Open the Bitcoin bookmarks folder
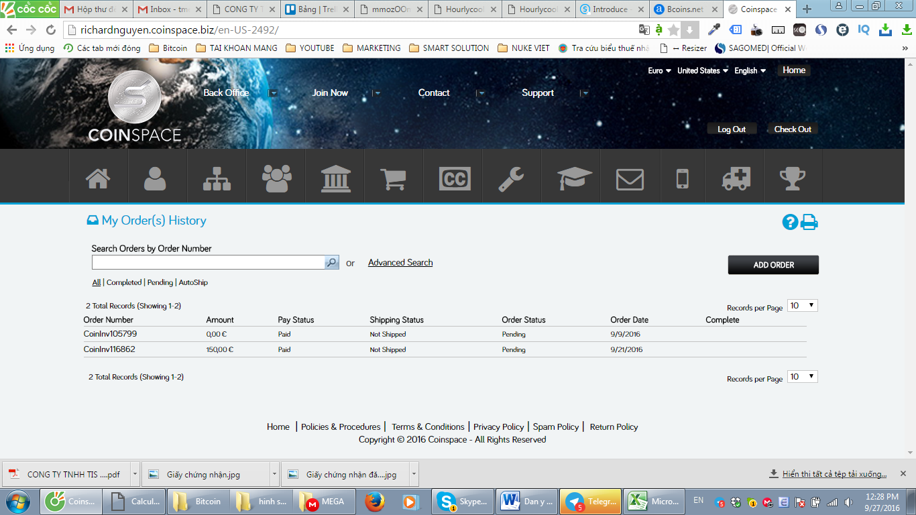Image resolution: width=916 pixels, height=515 pixels. click(168, 48)
